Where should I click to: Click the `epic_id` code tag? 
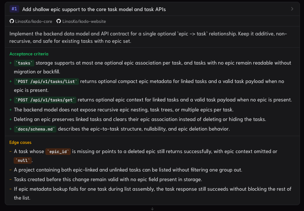tap(58, 152)
